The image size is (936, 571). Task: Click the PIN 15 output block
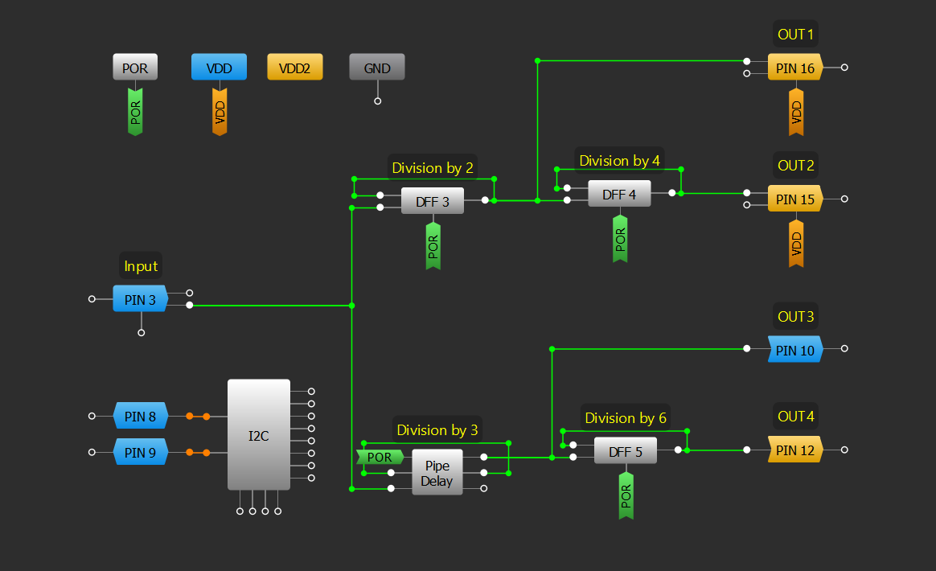pos(794,199)
